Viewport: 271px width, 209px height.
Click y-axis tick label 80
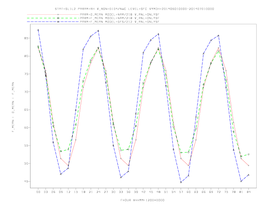click(26, 56)
